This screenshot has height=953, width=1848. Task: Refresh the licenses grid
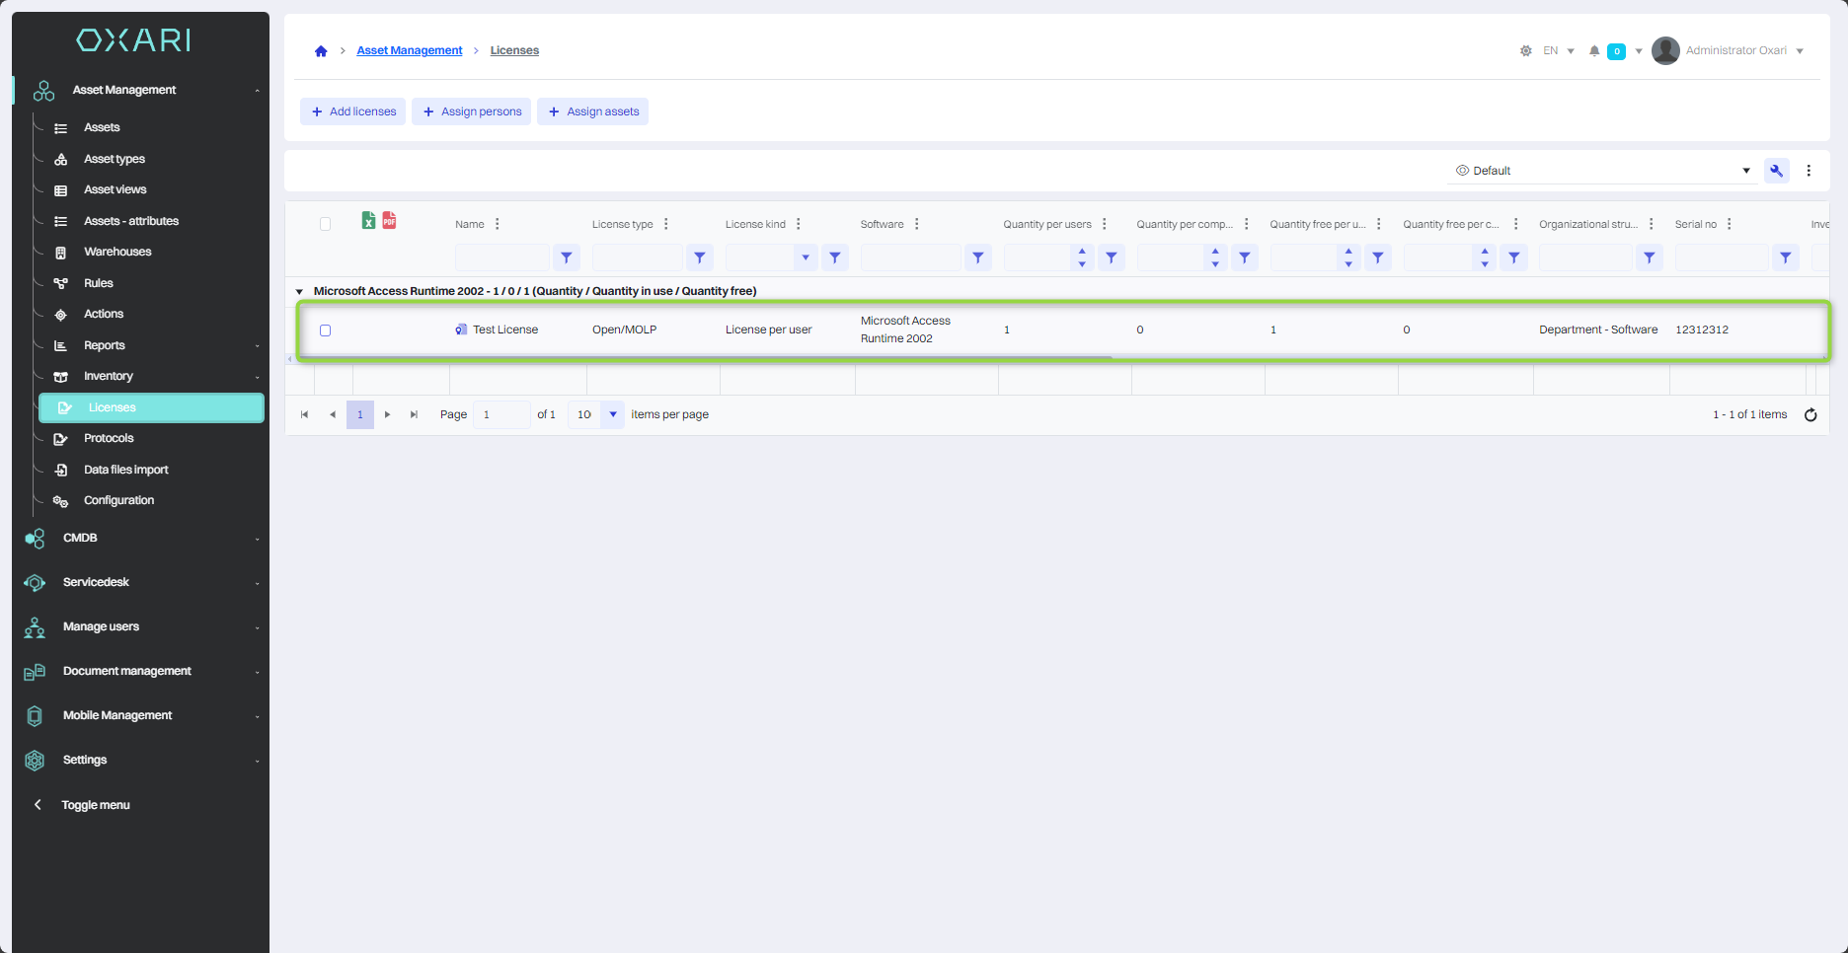(1809, 415)
